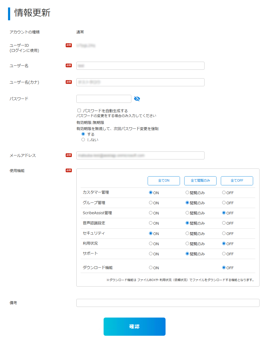Viewport: 267px width, 344px height.
Task: Click the 確認 confirm button
Action: pyautogui.click(x=135, y=327)
